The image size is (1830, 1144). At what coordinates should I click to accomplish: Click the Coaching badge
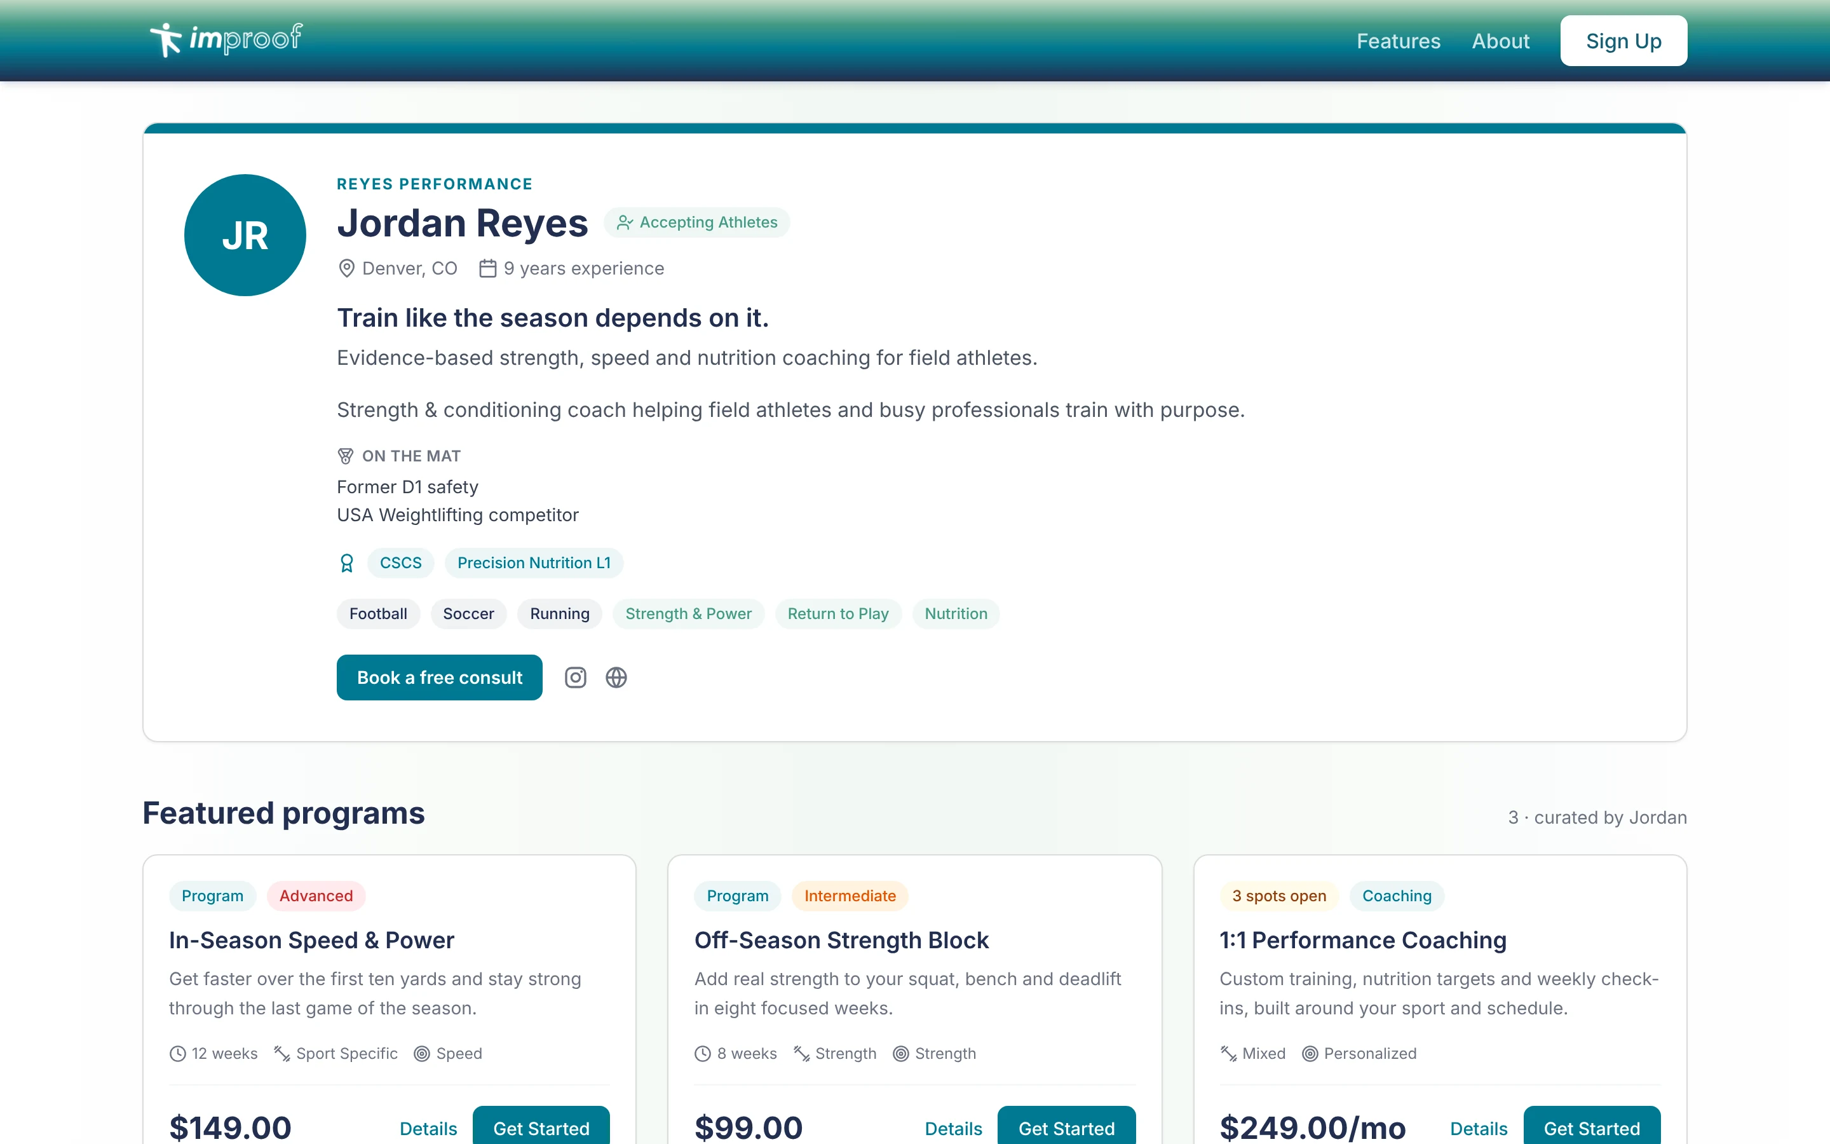point(1397,896)
